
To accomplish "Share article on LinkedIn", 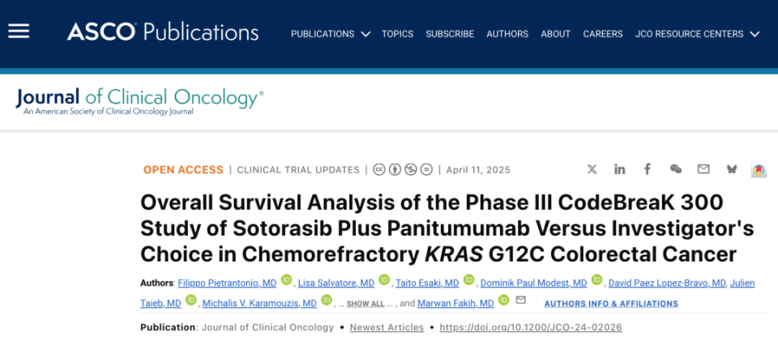I will click(x=619, y=169).
